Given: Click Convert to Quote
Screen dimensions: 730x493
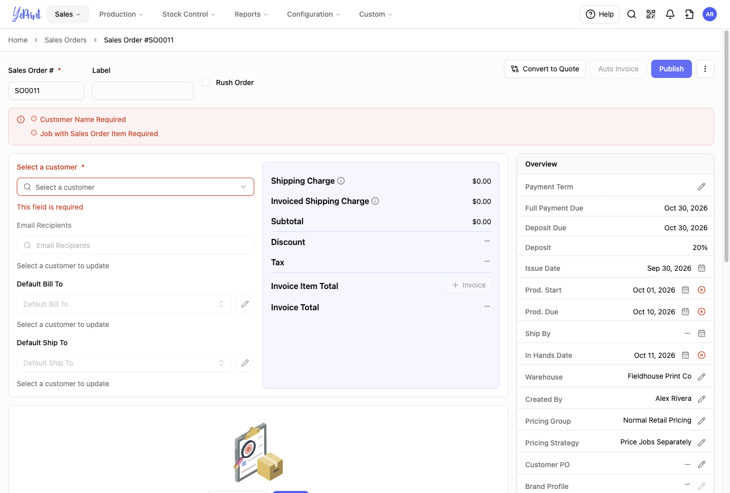Looking at the screenshot, I should coord(545,69).
